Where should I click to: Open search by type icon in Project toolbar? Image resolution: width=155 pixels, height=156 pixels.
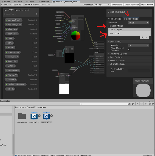click(x=133, y=104)
